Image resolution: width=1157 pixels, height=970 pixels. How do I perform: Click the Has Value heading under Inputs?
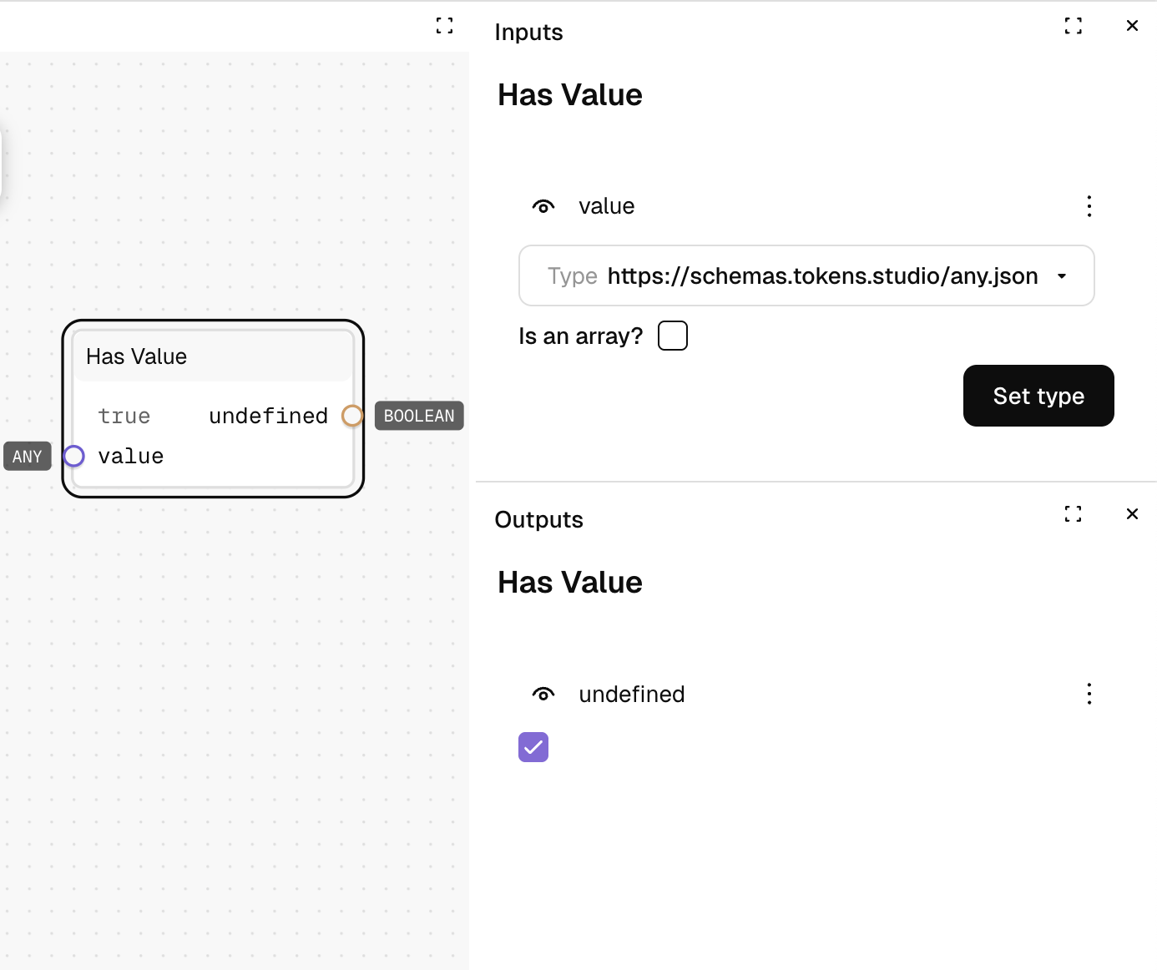570,95
